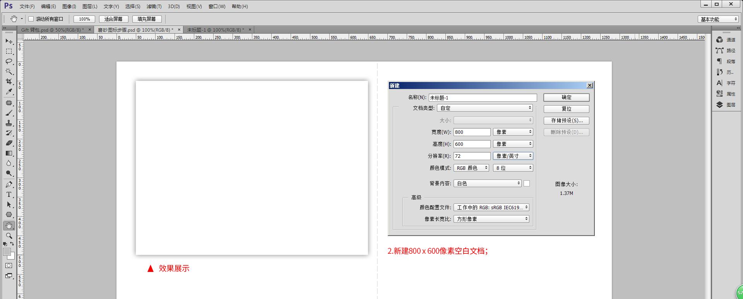Open the 通道 (Channels) panel
Viewport: 743px width, 299px height.
(x=726, y=40)
